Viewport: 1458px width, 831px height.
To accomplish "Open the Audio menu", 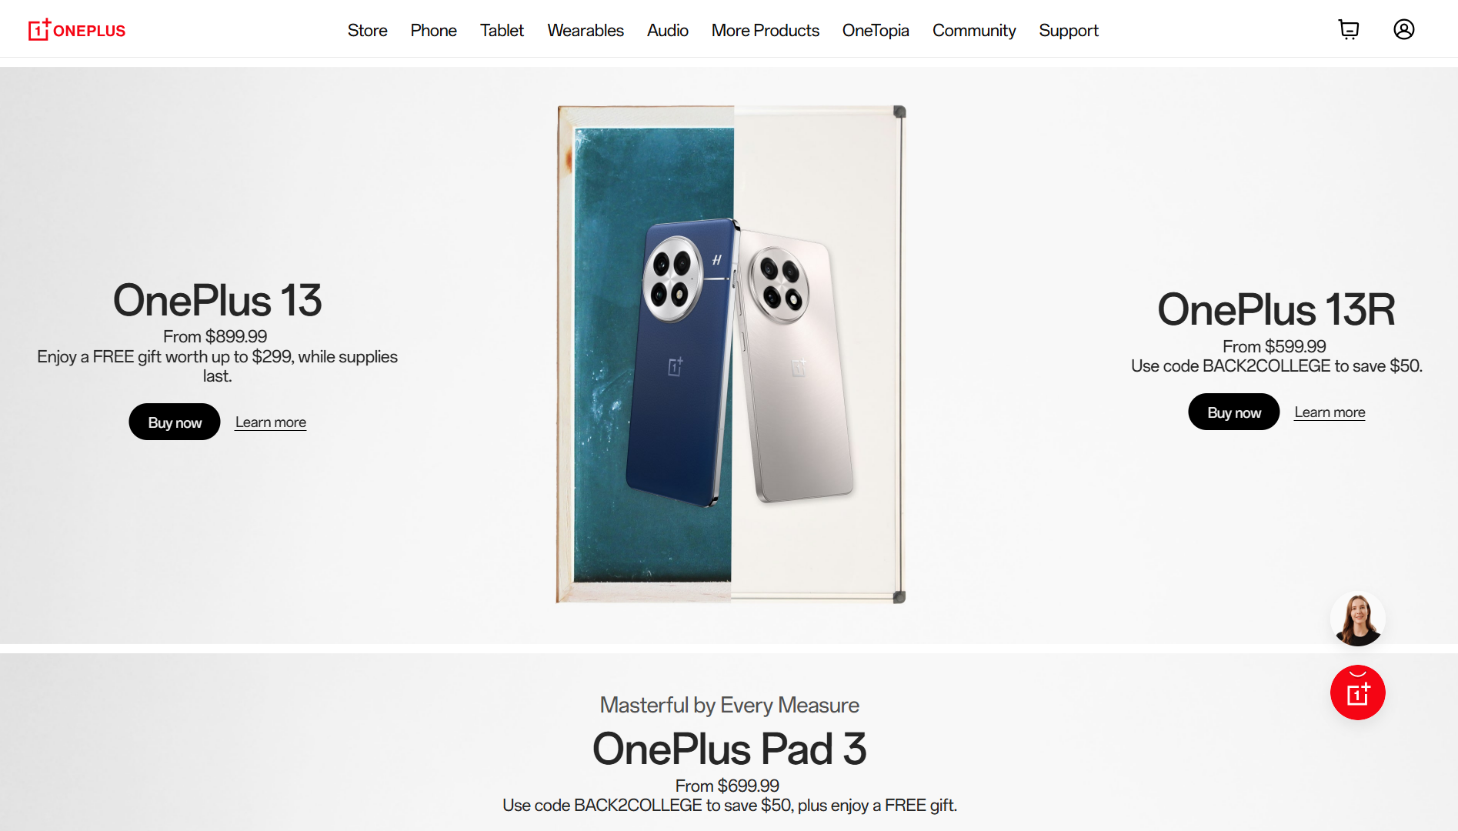I will [667, 30].
